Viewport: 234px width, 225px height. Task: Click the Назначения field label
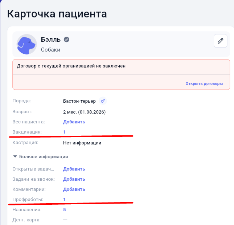[x=27, y=210]
